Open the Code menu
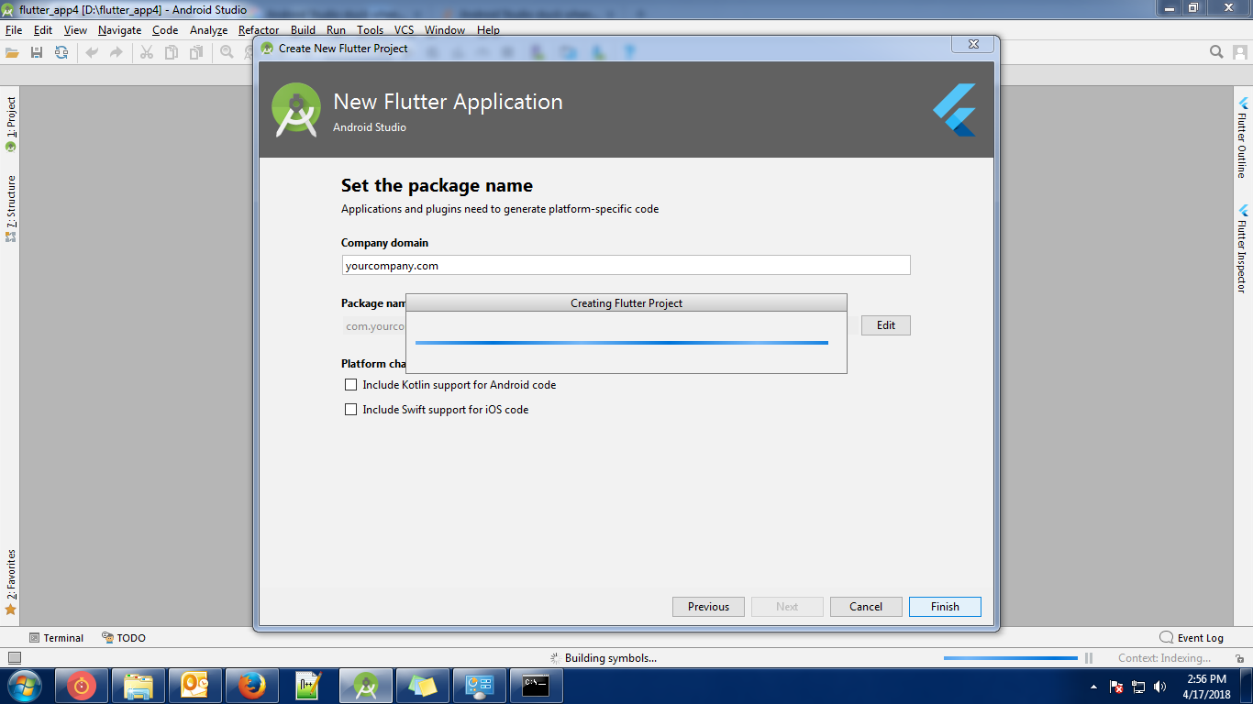This screenshot has width=1253, height=704. coord(165,30)
